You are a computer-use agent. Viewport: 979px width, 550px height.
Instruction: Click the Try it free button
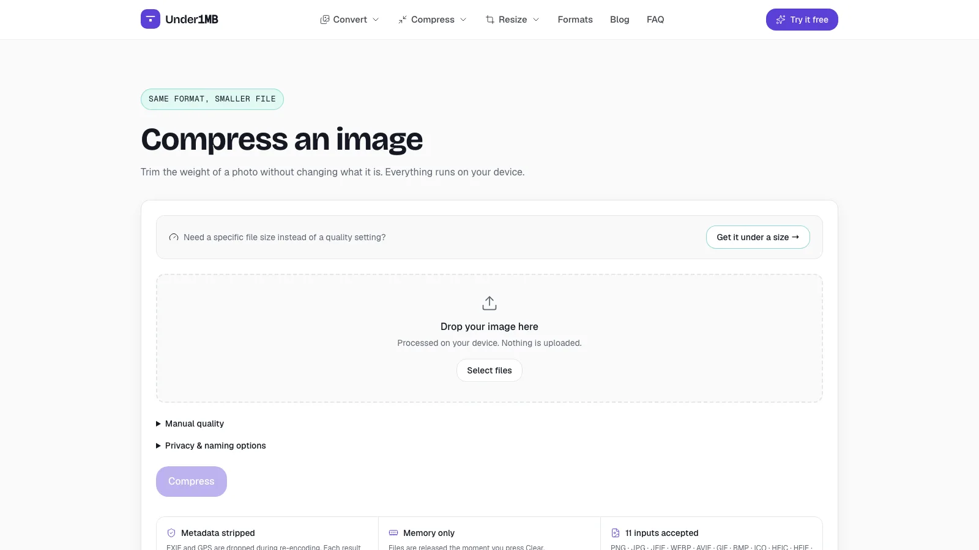click(802, 20)
